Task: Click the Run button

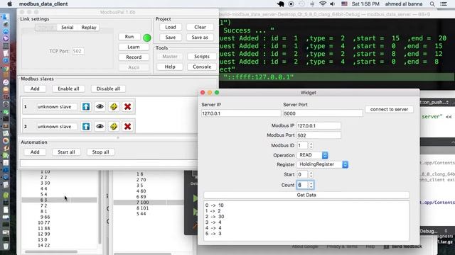Action: point(129,37)
